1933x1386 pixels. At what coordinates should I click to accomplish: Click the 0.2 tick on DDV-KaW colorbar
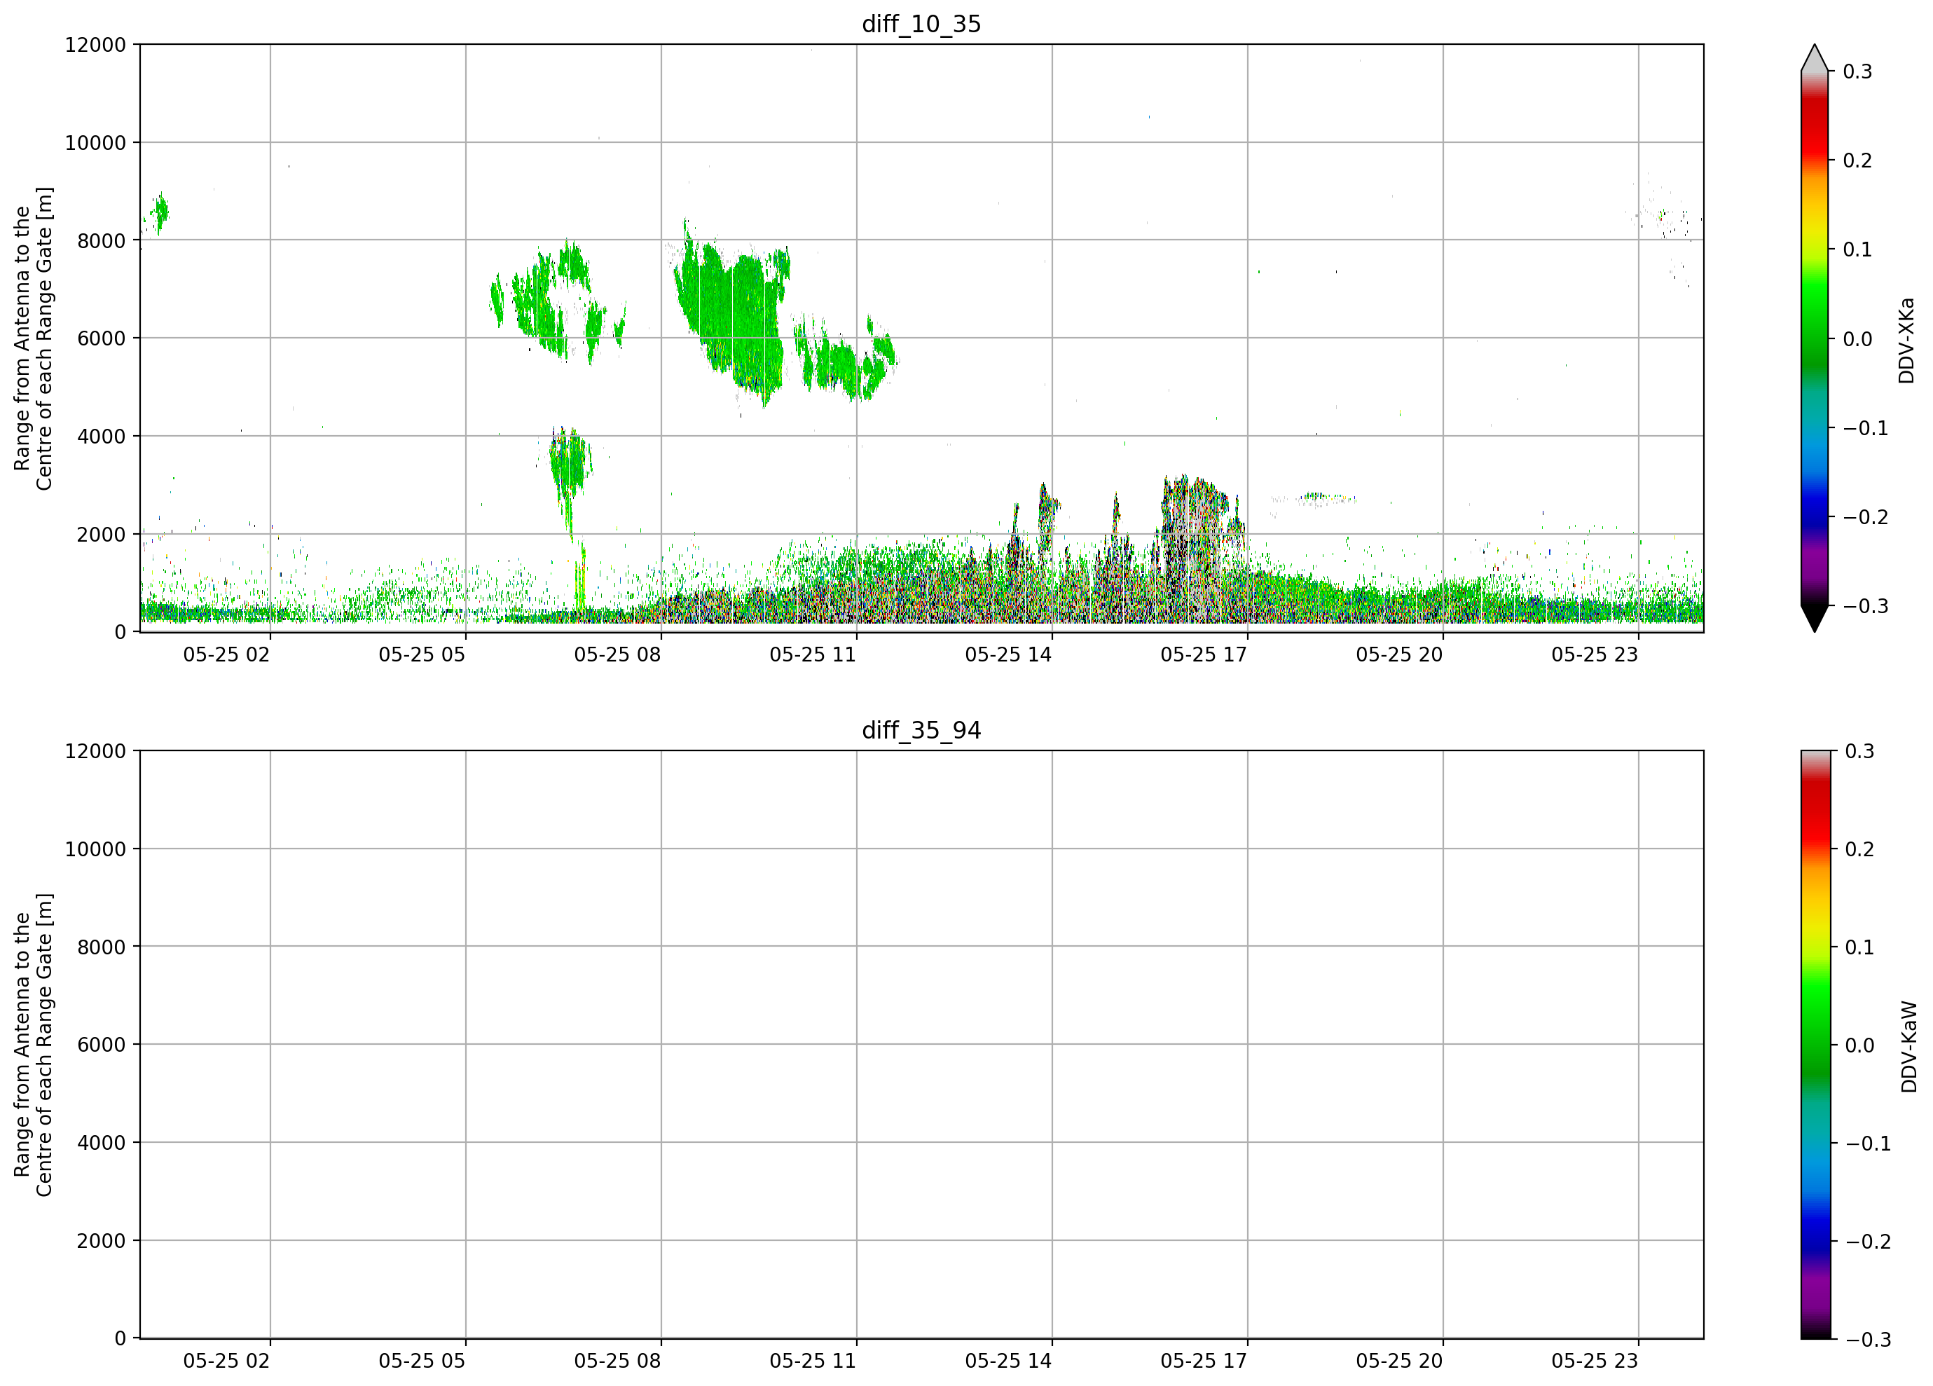[1859, 850]
